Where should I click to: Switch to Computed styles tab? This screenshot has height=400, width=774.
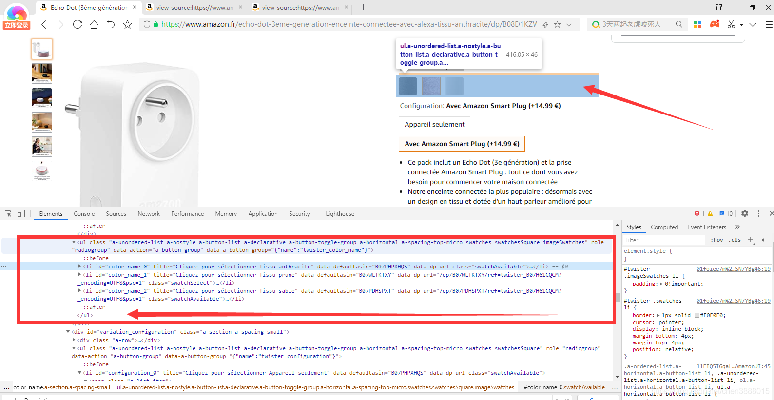(x=664, y=227)
